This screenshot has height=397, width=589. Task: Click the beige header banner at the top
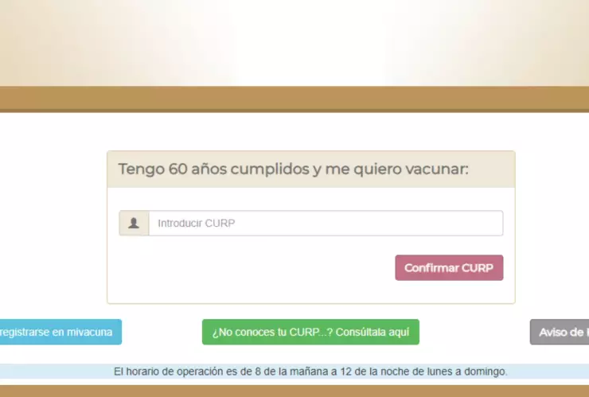294,41
